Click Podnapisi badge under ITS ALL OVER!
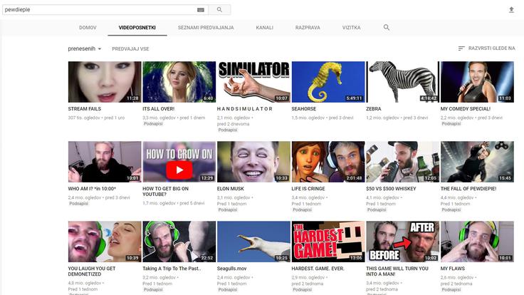The width and height of the screenshot is (524, 295). tap(153, 124)
